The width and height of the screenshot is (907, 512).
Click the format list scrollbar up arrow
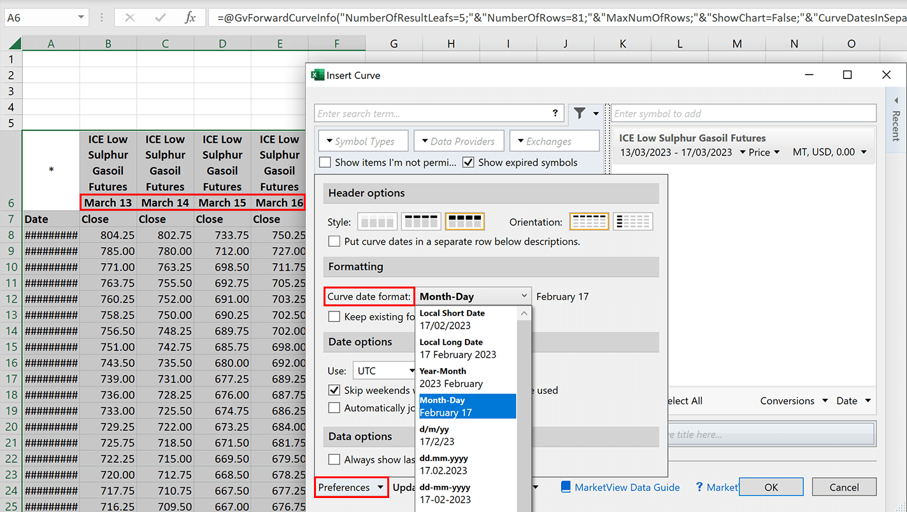[x=524, y=313]
